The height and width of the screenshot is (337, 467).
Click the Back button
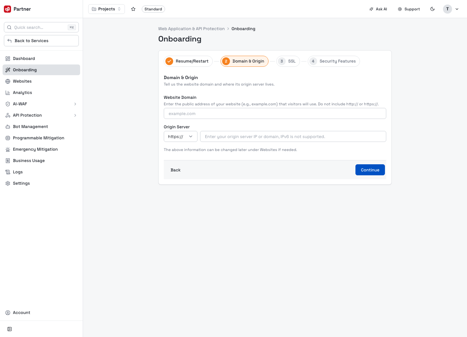[175, 170]
